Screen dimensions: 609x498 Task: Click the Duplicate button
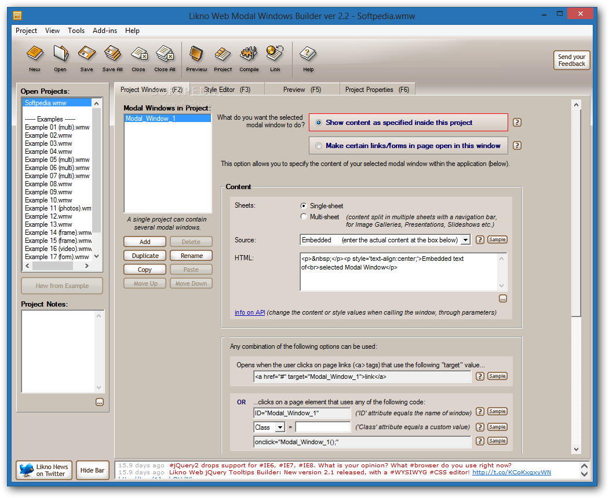[x=145, y=256]
